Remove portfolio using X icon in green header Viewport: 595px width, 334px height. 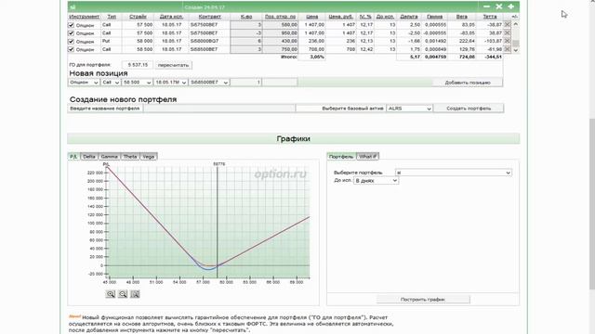(499, 6)
